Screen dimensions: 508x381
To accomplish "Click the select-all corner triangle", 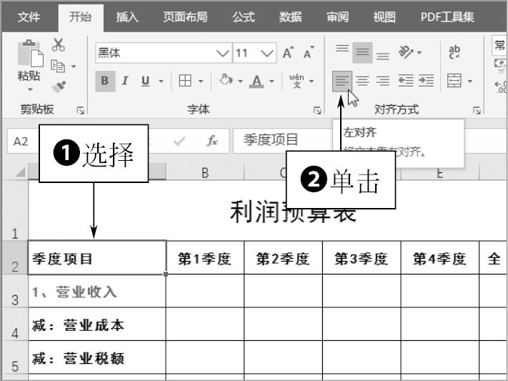I will [x=21, y=172].
